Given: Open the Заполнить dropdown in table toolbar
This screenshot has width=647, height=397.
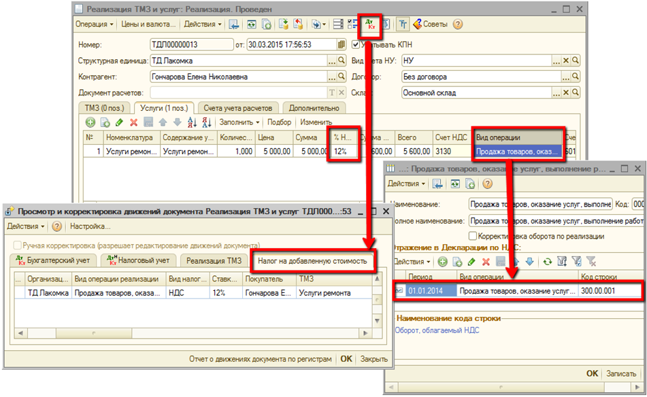Looking at the screenshot, I should click(239, 122).
